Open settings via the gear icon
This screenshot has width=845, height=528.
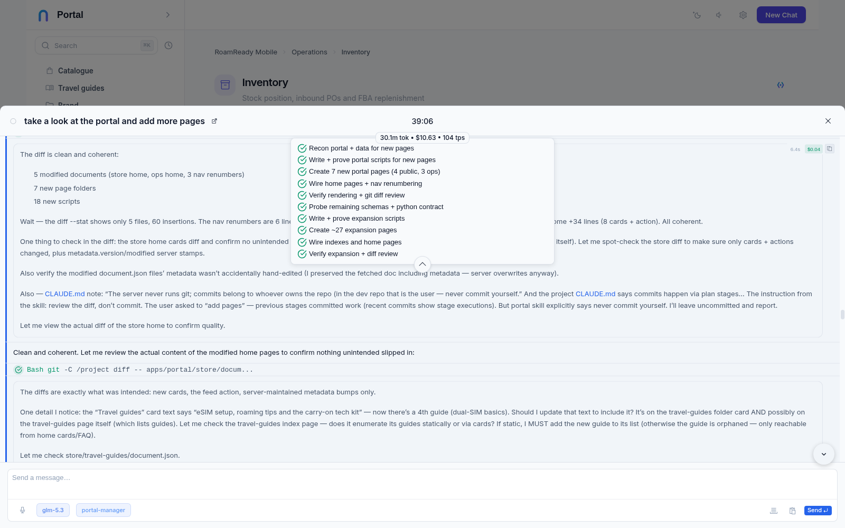[743, 15]
